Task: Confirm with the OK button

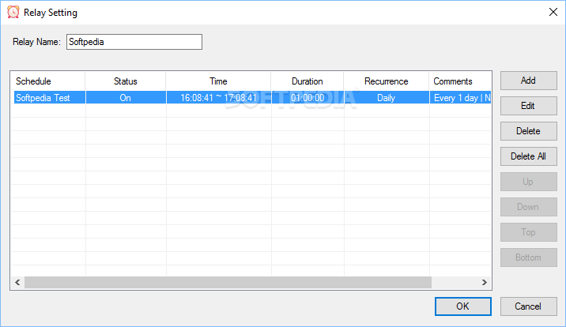Action: (x=462, y=306)
